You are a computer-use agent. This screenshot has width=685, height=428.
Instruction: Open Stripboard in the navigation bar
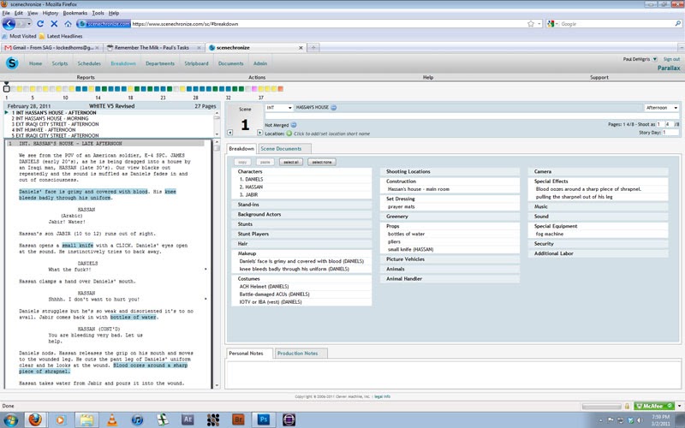(x=196, y=63)
